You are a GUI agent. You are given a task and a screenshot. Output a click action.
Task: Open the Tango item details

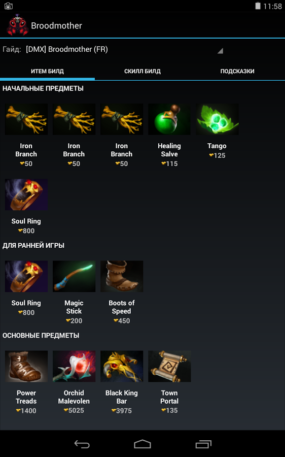[217, 119]
